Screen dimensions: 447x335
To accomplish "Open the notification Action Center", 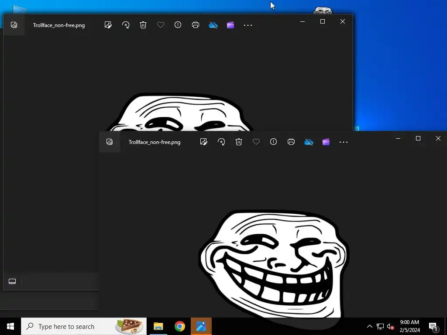I will pos(433,326).
